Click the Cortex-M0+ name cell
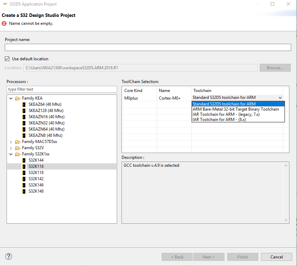Image resolution: width=297 pixels, height=266 pixels. (174, 98)
